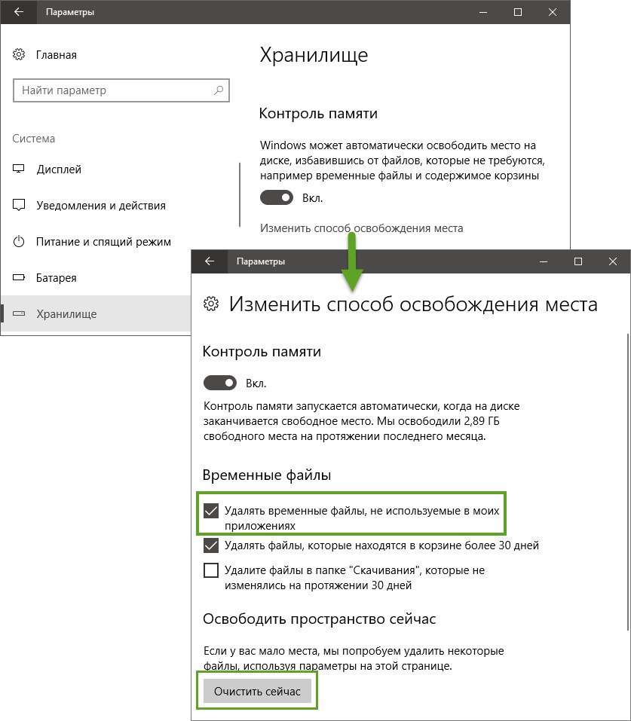Image resolution: width=631 pixels, height=721 pixels.
Task: Go back using the front window's arrow
Action: (x=210, y=261)
